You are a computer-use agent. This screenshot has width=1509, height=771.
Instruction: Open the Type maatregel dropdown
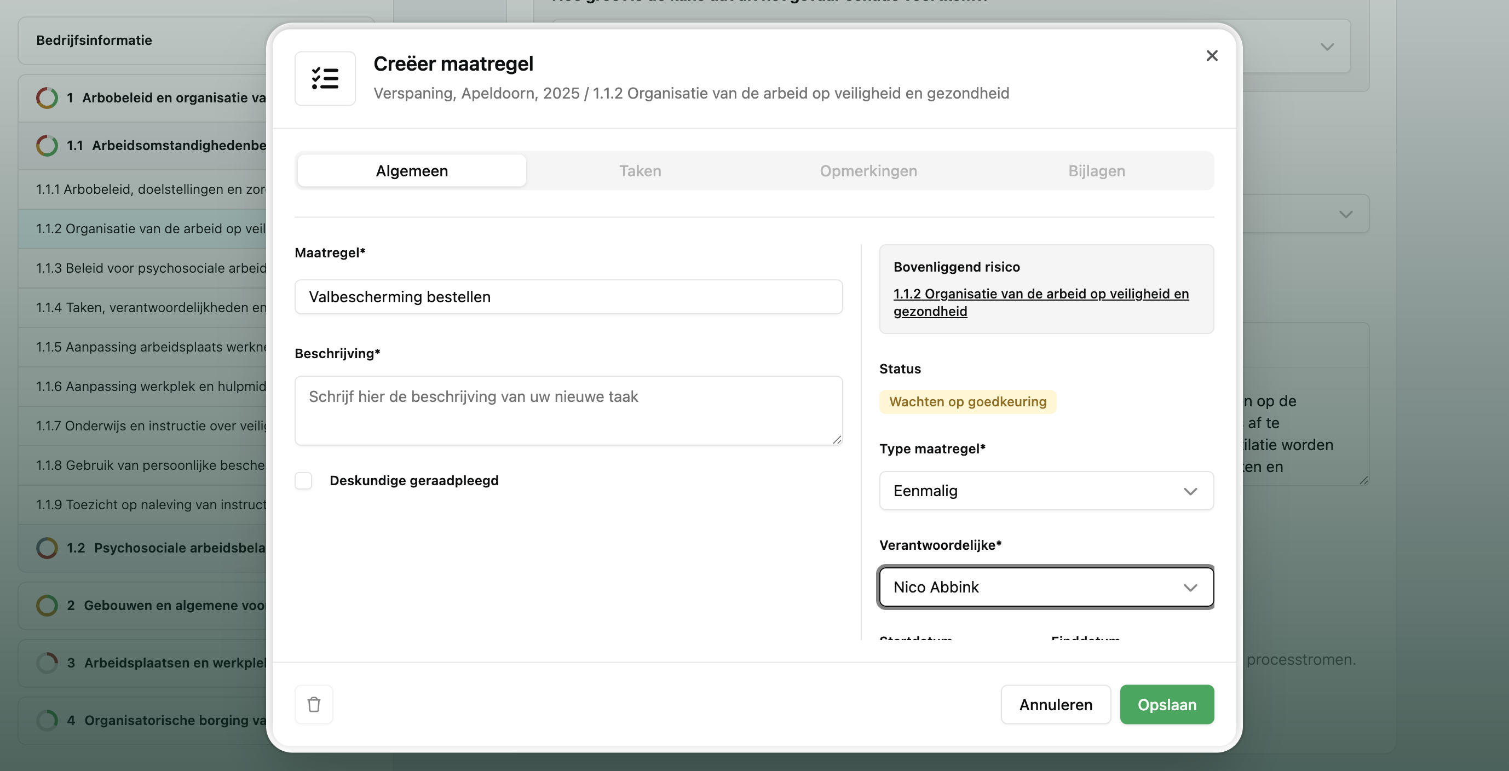tap(1046, 491)
